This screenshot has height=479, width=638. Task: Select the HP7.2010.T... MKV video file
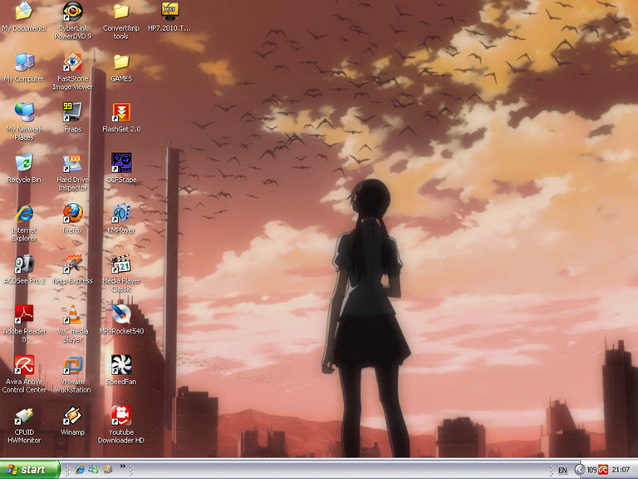[x=169, y=17]
